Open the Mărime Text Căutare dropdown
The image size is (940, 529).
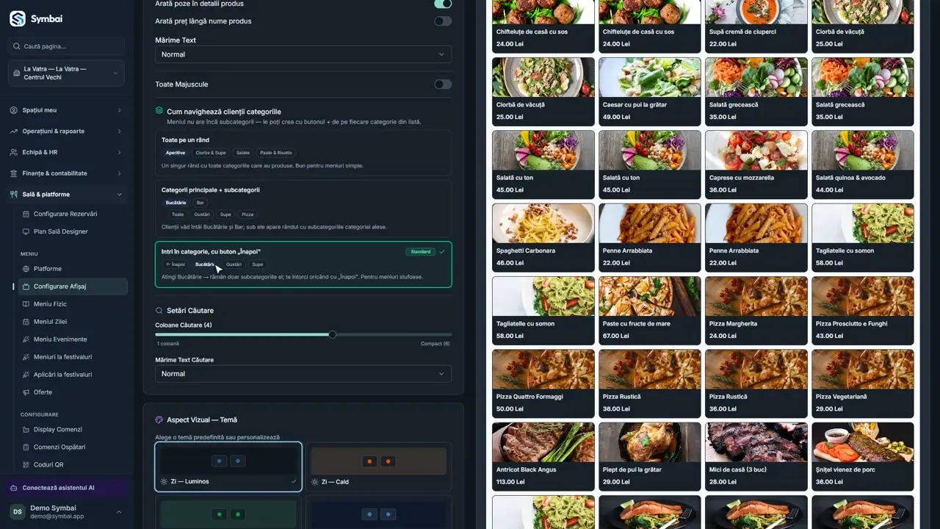point(303,374)
